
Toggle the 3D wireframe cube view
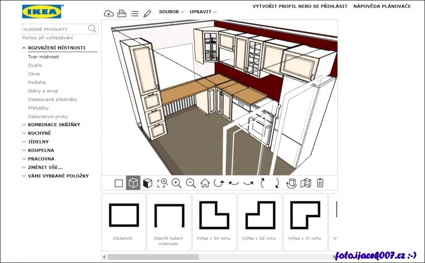[x=133, y=183]
